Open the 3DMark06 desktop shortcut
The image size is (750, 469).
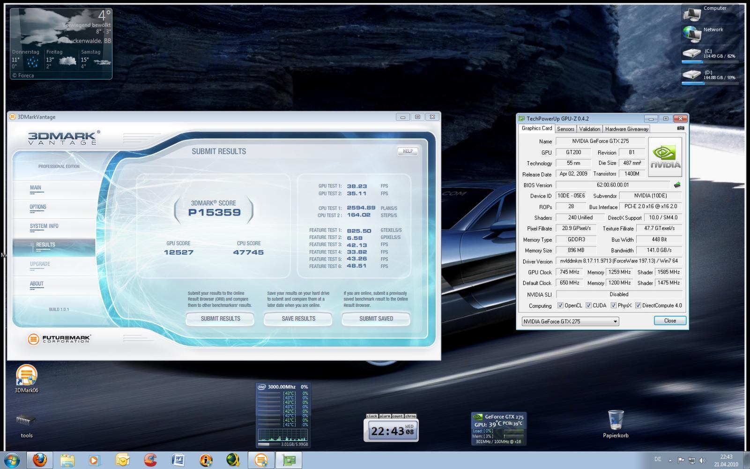point(26,376)
